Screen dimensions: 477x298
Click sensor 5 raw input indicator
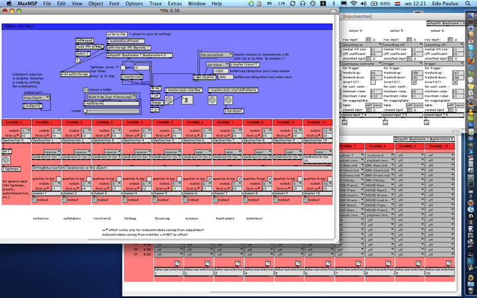click(409, 40)
